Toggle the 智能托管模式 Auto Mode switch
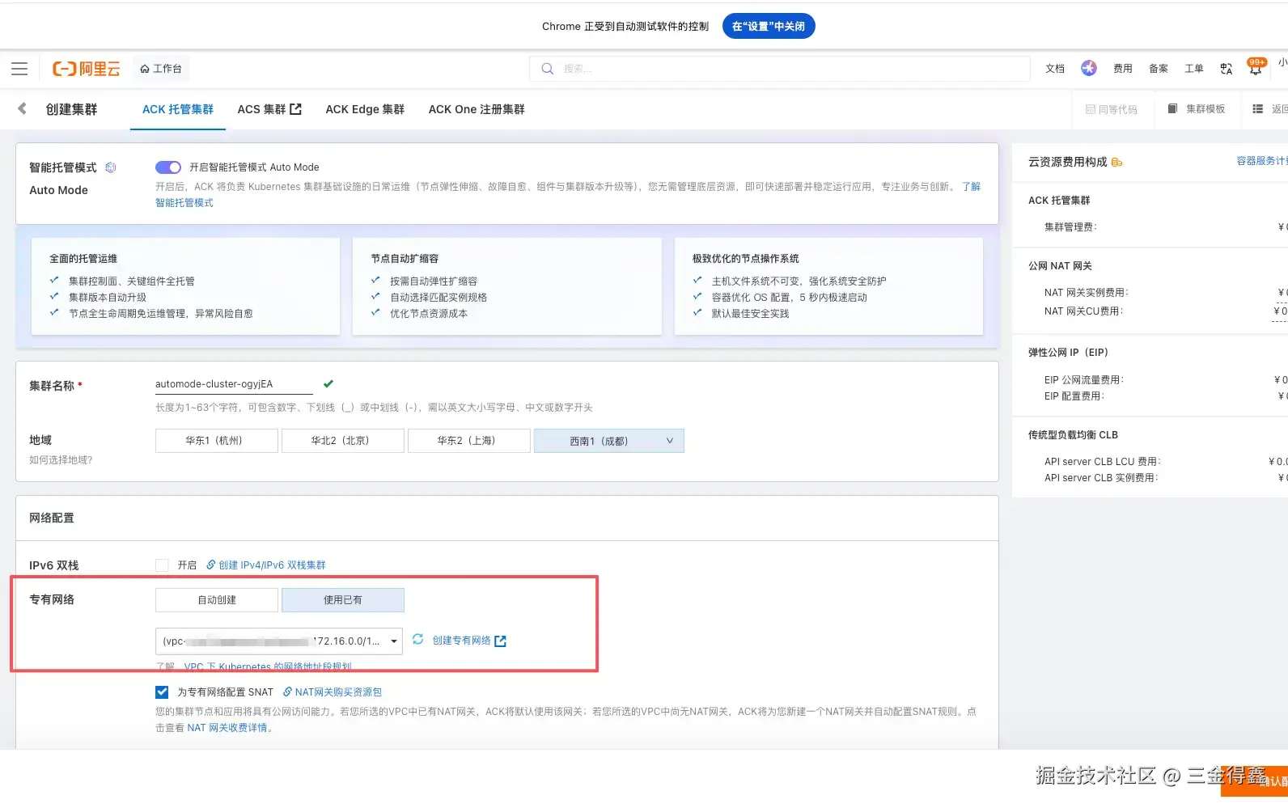Viewport: 1288px width, 808px height. (x=168, y=167)
